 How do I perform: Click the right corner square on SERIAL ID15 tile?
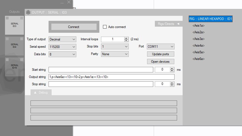tap(22, 60)
